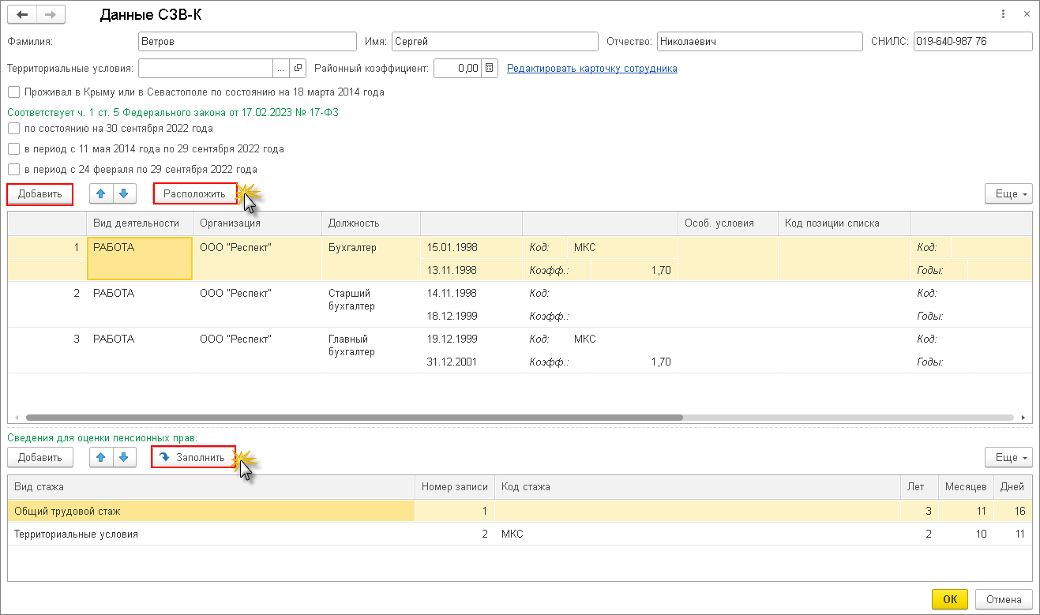This screenshot has height=615, width=1040.
Task: Expand the lower Еще dropdown menu
Action: (1008, 457)
